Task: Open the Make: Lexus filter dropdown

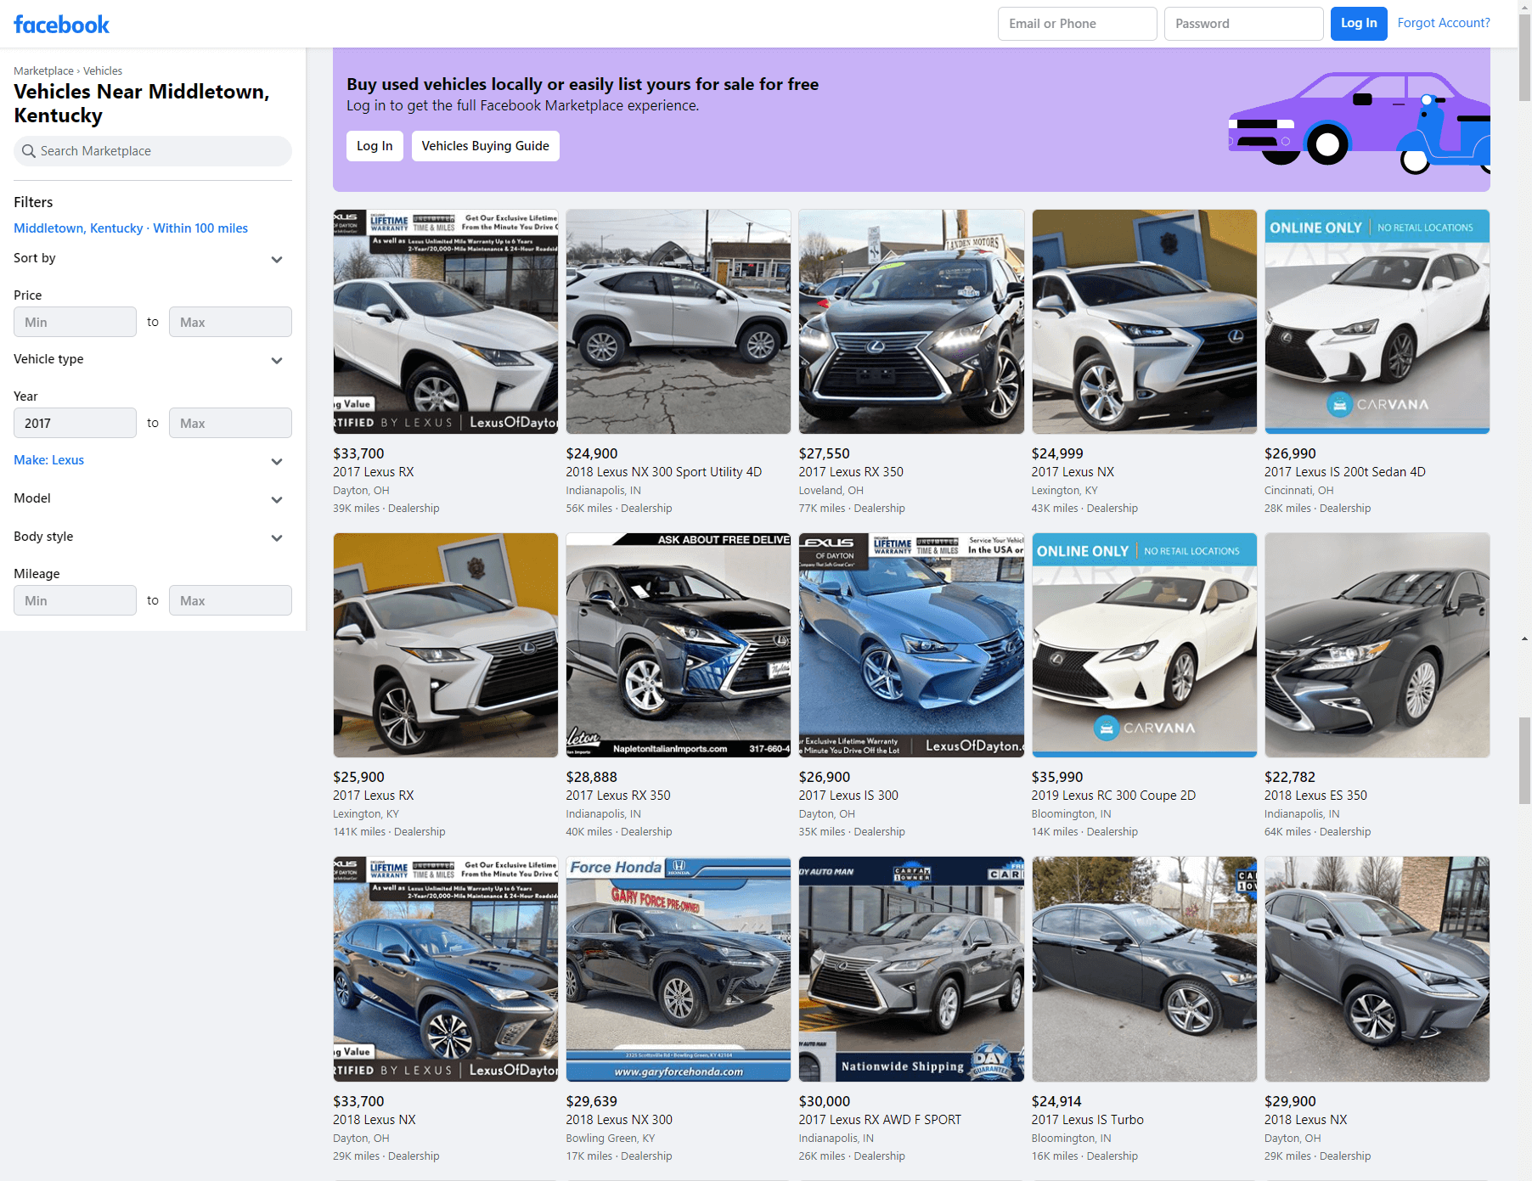Action: (x=276, y=461)
